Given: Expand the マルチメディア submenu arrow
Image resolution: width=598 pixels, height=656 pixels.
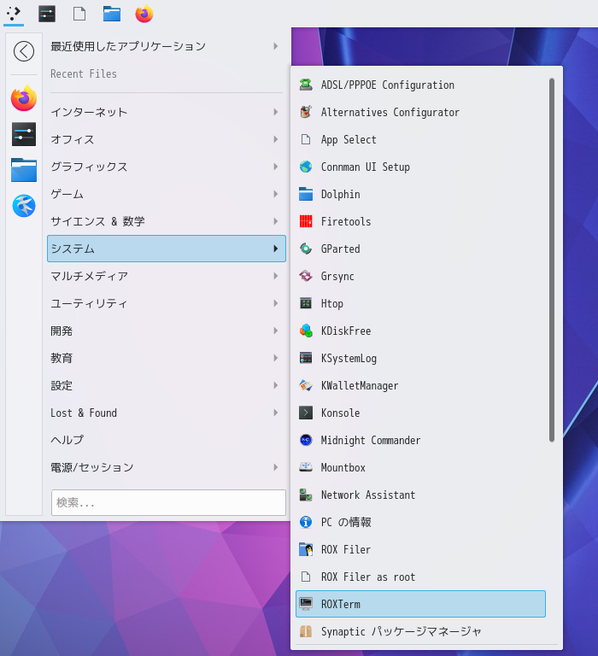Looking at the screenshot, I should (x=276, y=276).
